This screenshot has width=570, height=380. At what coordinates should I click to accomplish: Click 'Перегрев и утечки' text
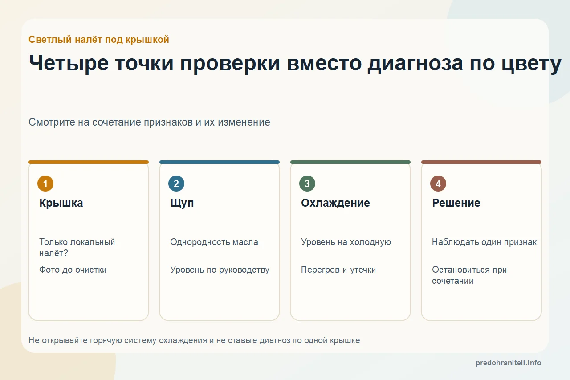(338, 270)
